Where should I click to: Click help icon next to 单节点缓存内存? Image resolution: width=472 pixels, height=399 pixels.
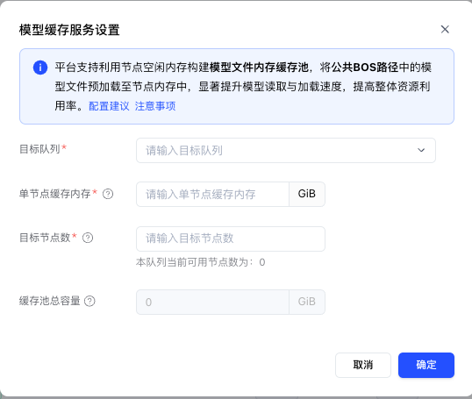coord(108,194)
